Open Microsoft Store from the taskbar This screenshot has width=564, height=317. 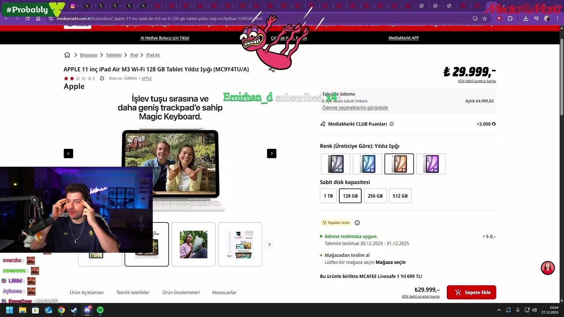coord(35,310)
